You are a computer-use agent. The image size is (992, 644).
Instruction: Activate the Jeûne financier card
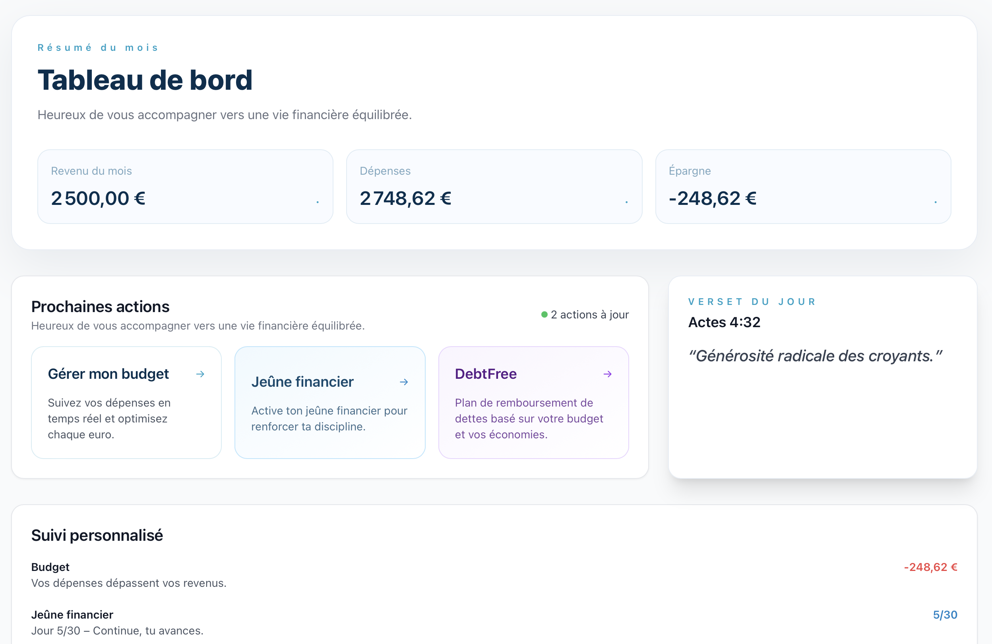(x=330, y=402)
